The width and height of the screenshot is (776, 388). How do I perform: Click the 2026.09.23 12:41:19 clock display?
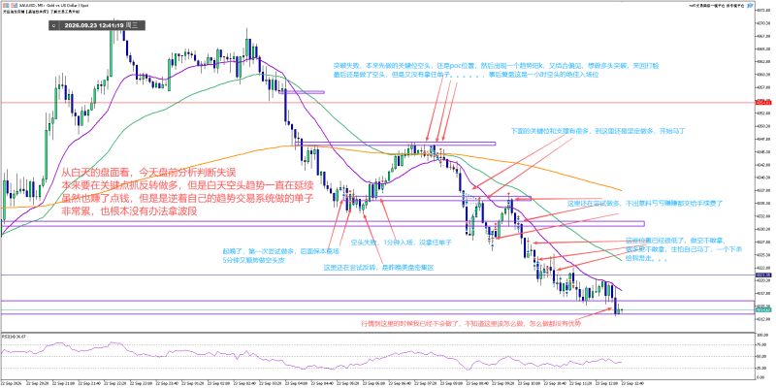pos(101,25)
